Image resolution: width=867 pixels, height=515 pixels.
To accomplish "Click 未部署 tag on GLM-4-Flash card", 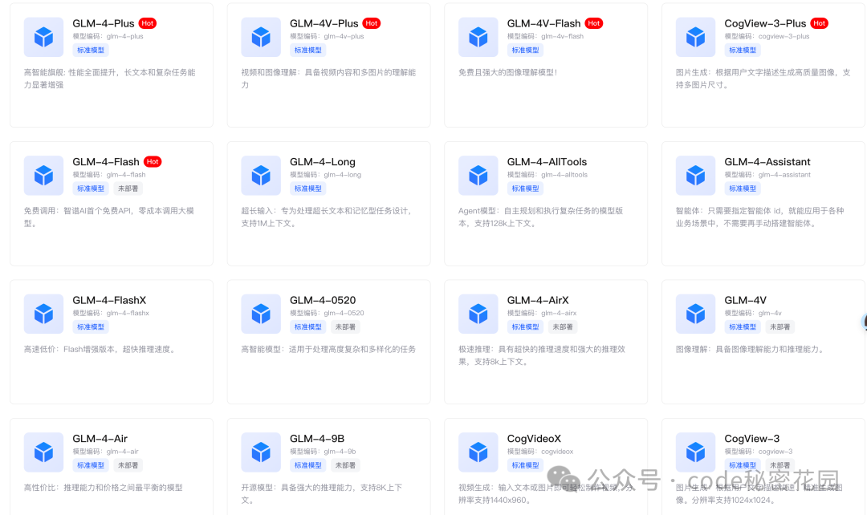I will [128, 189].
